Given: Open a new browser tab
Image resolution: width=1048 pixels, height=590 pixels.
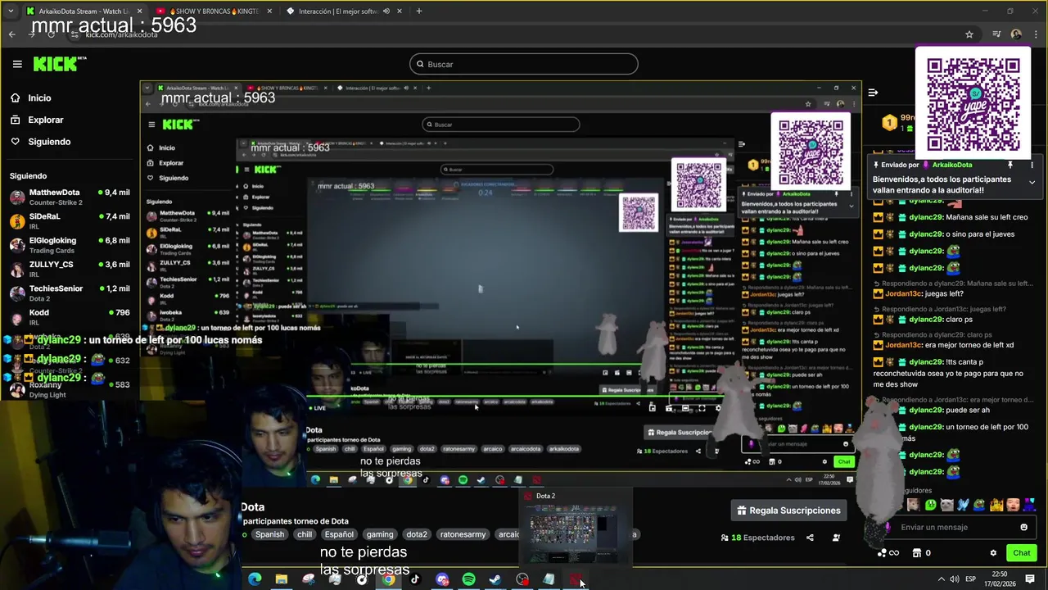Looking at the screenshot, I should [x=418, y=11].
